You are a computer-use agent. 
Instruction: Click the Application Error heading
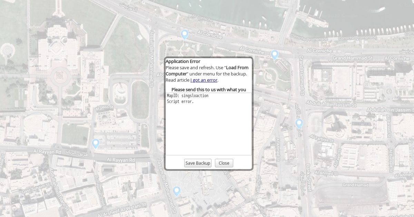(183, 62)
